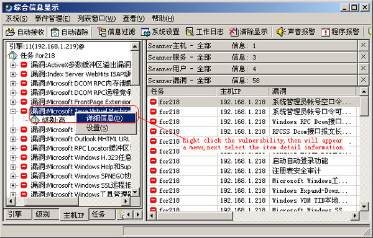373x238 pixels.
Task: Click tree panel scroll up arrow
Action: [135, 46]
